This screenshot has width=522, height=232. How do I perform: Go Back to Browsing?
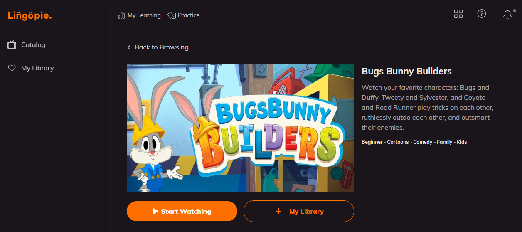coord(158,47)
